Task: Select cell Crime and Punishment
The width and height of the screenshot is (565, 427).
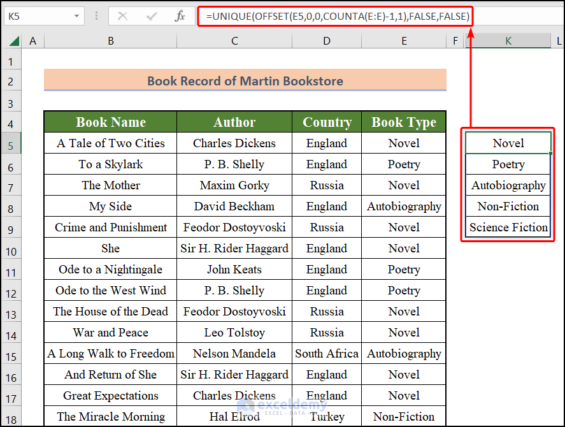Action: pyautogui.click(x=111, y=228)
